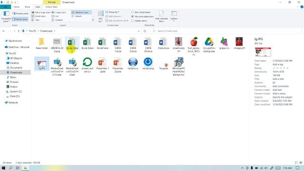The height and width of the screenshot is (171, 304).
Task: Select the red apple fruit icon file
Action: pos(194,47)
